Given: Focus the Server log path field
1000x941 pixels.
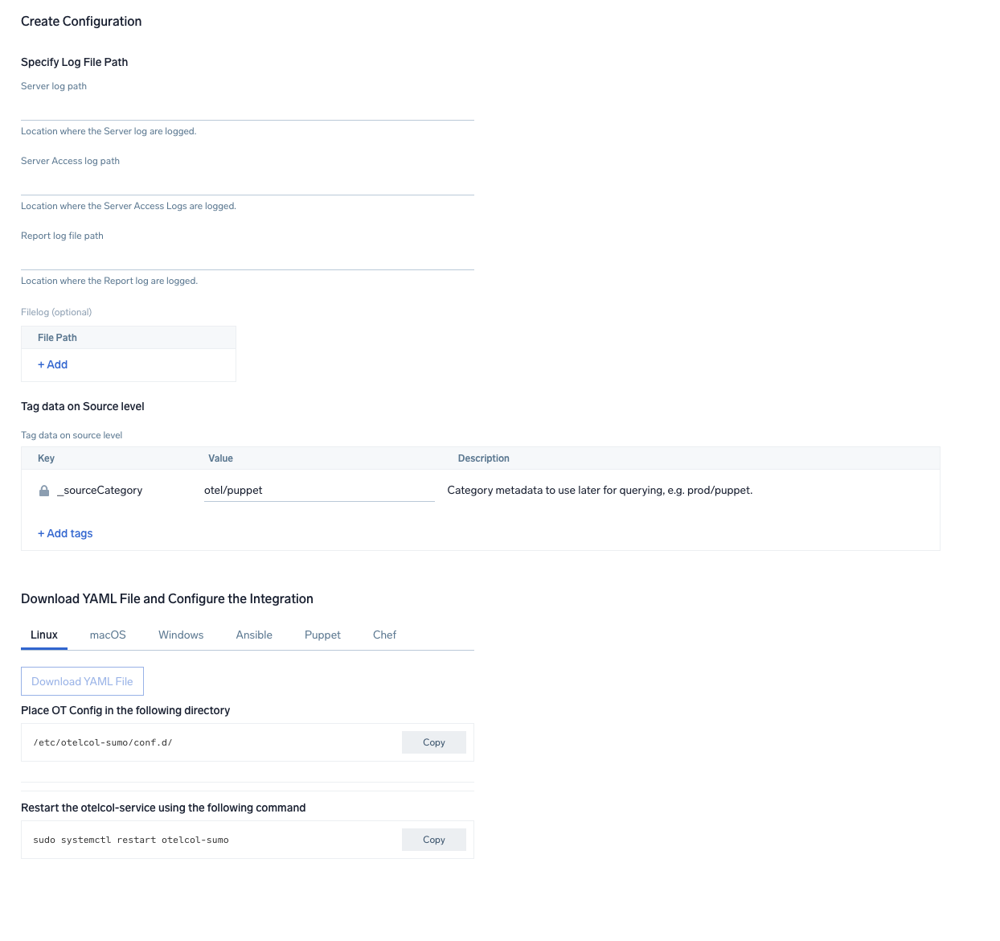Looking at the screenshot, I should pyautogui.click(x=248, y=109).
